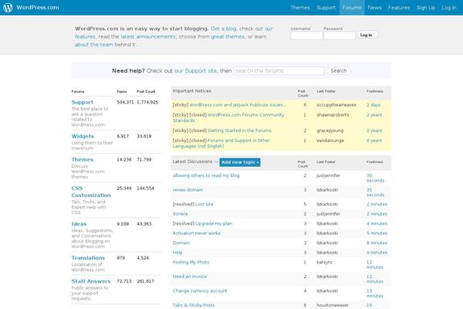This screenshot has width=463, height=309.
Task: Click Support topics count 504,371
Action: coord(125,102)
